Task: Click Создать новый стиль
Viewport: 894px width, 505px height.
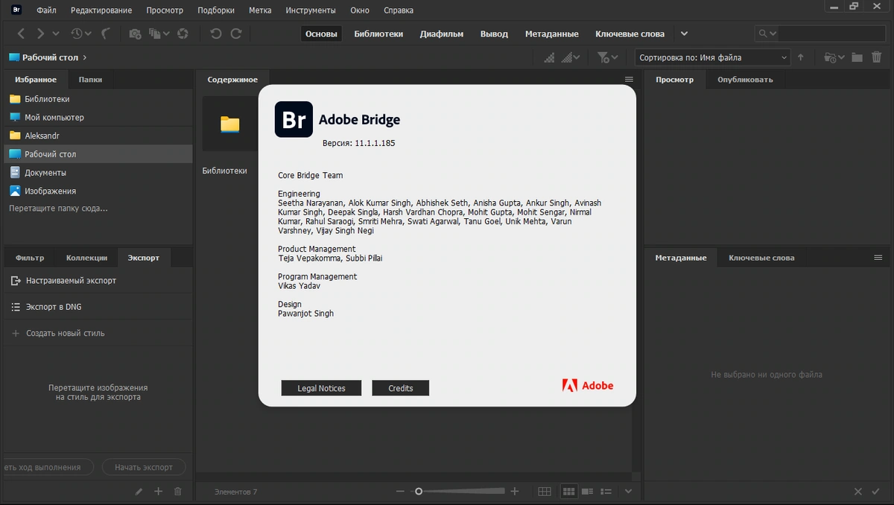Action: [66, 333]
